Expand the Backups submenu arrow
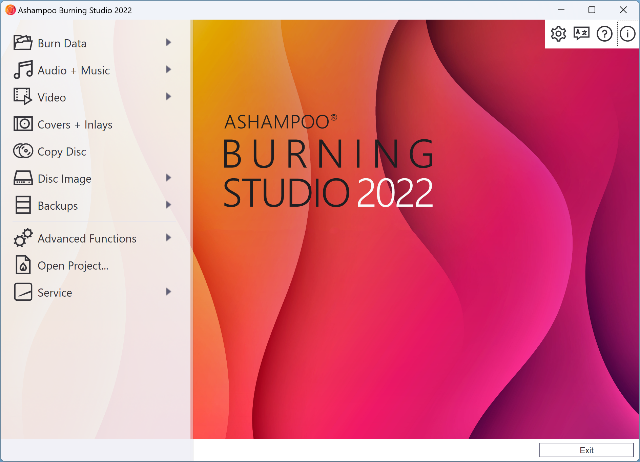Screen dimensions: 640x462 (168, 205)
